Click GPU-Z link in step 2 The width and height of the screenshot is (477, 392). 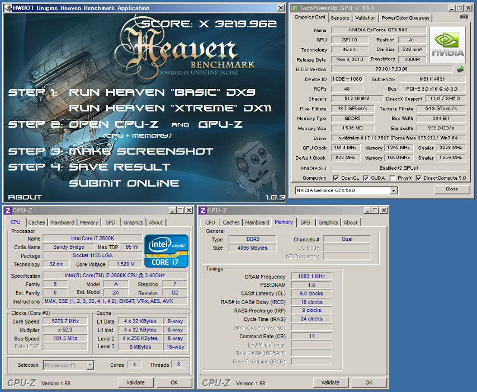click(x=220, y=124)
